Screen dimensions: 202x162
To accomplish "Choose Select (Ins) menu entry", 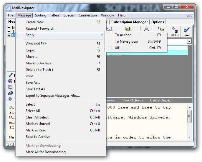I will tap(61, 104).
